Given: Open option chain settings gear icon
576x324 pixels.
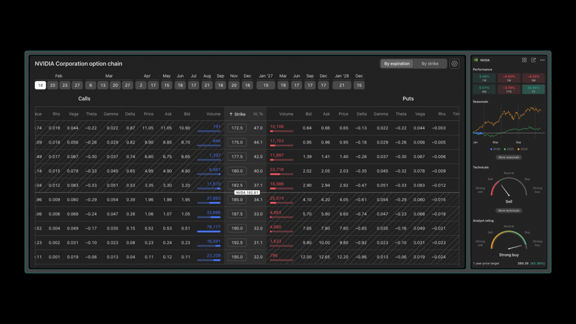Looking at the screenshot, I should [454, 64].
